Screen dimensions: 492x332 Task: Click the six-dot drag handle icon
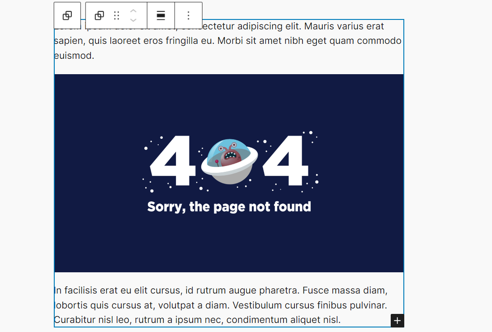coord(117,15)
